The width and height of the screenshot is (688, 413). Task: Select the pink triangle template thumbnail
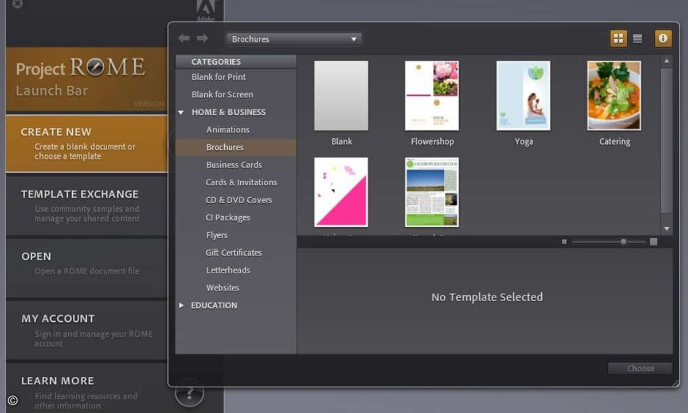tap(341, 192)
